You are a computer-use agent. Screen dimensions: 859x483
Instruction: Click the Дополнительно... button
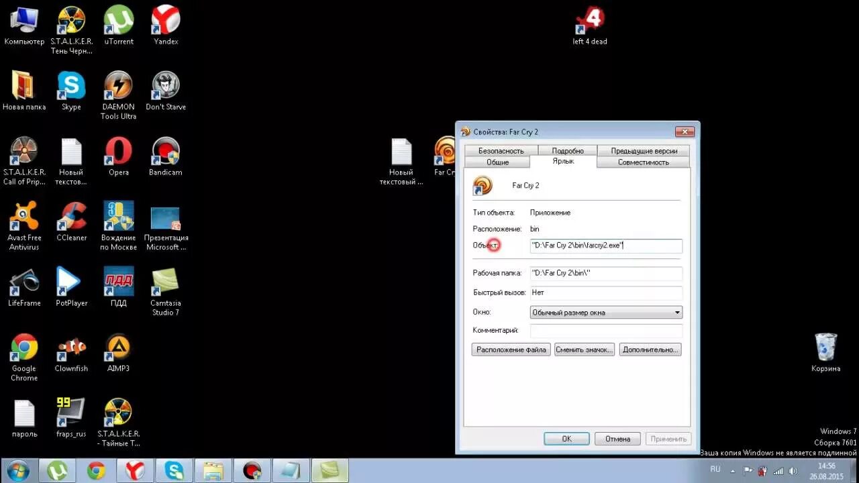(650, 350)
